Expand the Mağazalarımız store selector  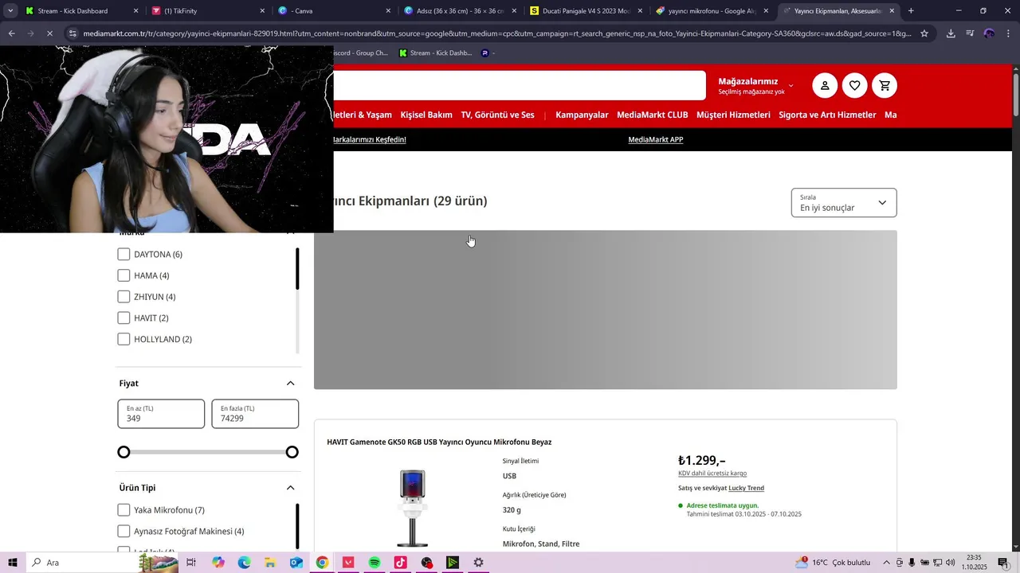(x=755, y=85)
